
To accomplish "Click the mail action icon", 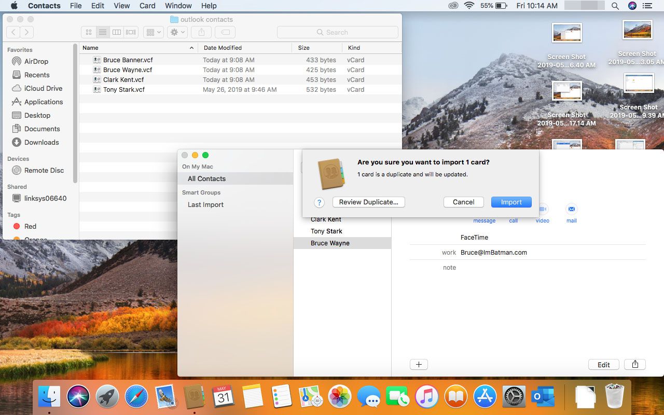I will [571, 209].
